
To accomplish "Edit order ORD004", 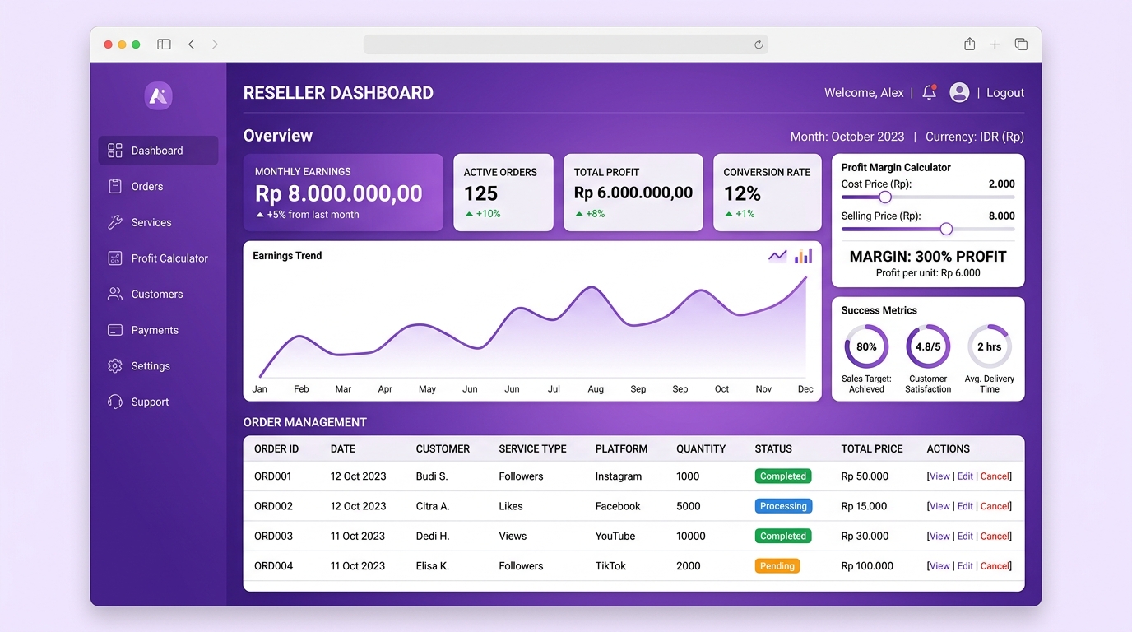I will pos(965,566).
